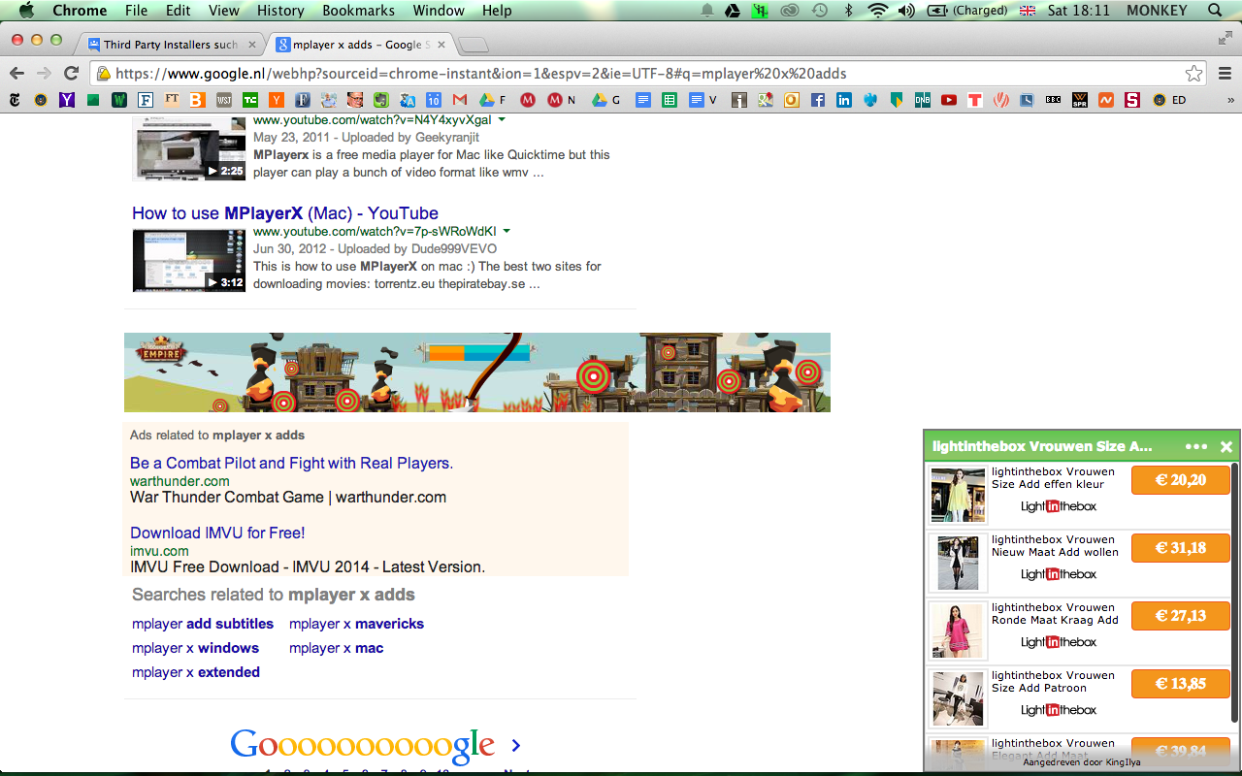Open the MONKEY user menu
This screenshot has width=1242, height=776.
pyautogui.click(x=1157, y=11)
